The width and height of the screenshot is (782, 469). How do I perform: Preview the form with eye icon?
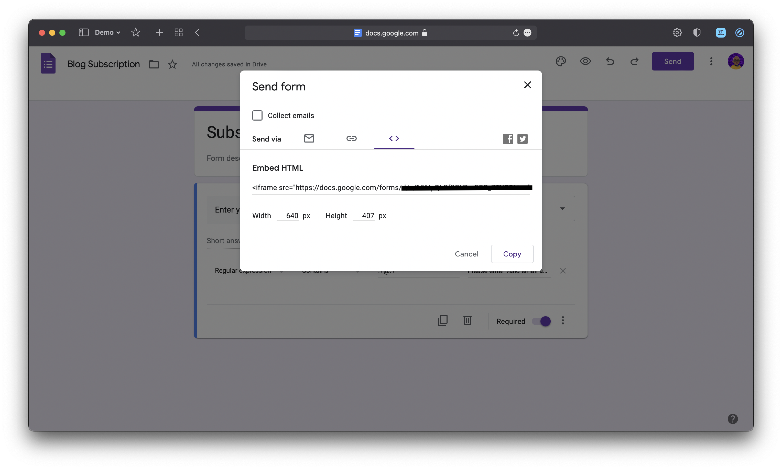pyautogui.click(x=585, y=61)
